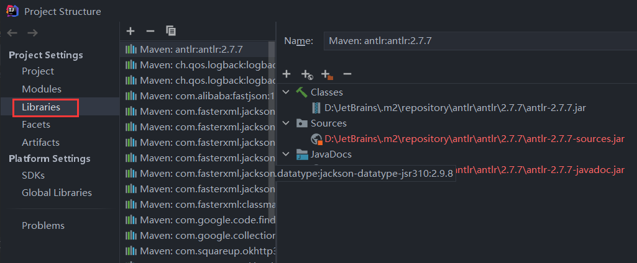Select Maven: com.fasterxml:classma library row
Screen dimensions: 637x263
[x=198, y=204]
